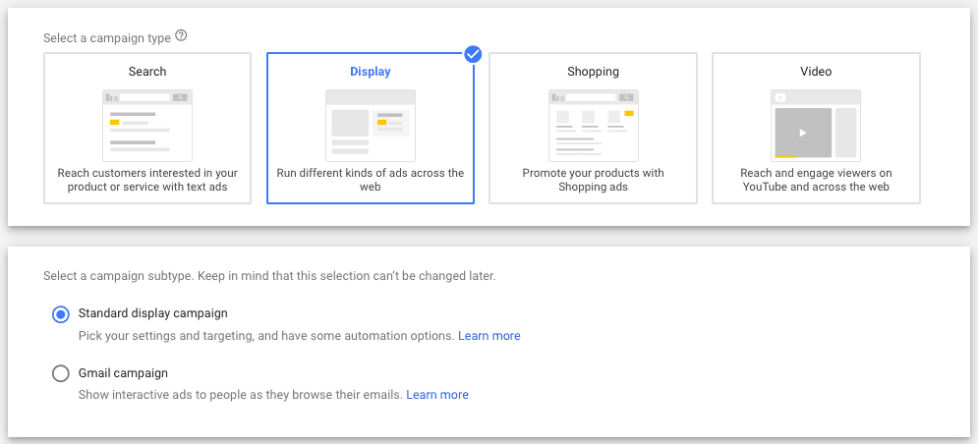
Task: Open Learn more for Standard display campaign
Action: 489,336
